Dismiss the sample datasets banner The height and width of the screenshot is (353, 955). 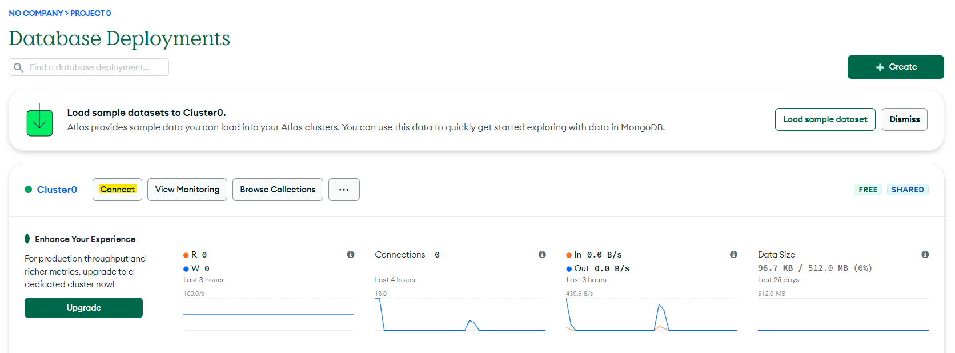point(905,119)
